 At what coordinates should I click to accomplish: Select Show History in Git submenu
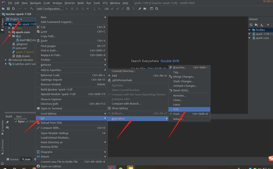[x=138, y=108]
